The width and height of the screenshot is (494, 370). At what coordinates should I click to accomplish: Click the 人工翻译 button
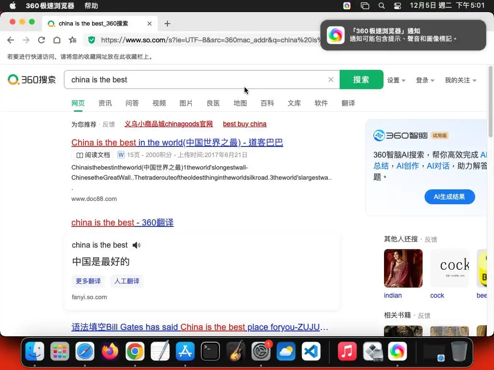pyautogui.click(x=127, y=281)
